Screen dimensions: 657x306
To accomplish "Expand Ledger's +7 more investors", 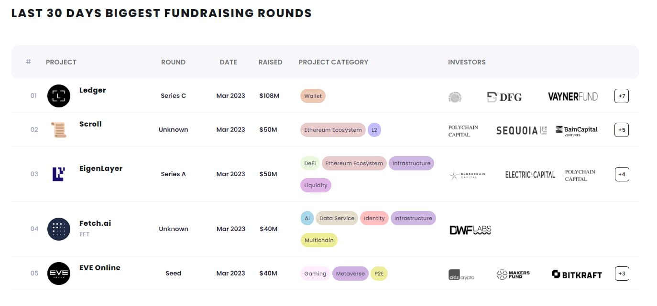I will [621, 96].
